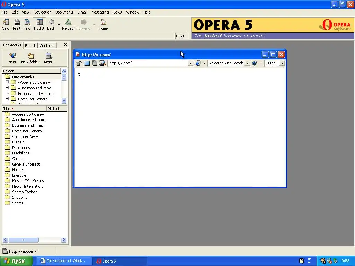Expand the Computer General tree folder
Screen dimensions: 355x266
click(7, 99)
